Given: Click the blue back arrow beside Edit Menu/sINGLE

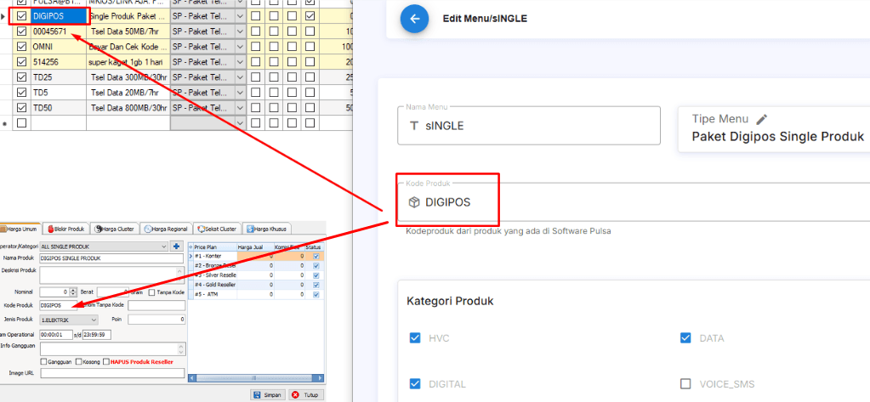Looking at the screenshot, I should pos(414,19).
